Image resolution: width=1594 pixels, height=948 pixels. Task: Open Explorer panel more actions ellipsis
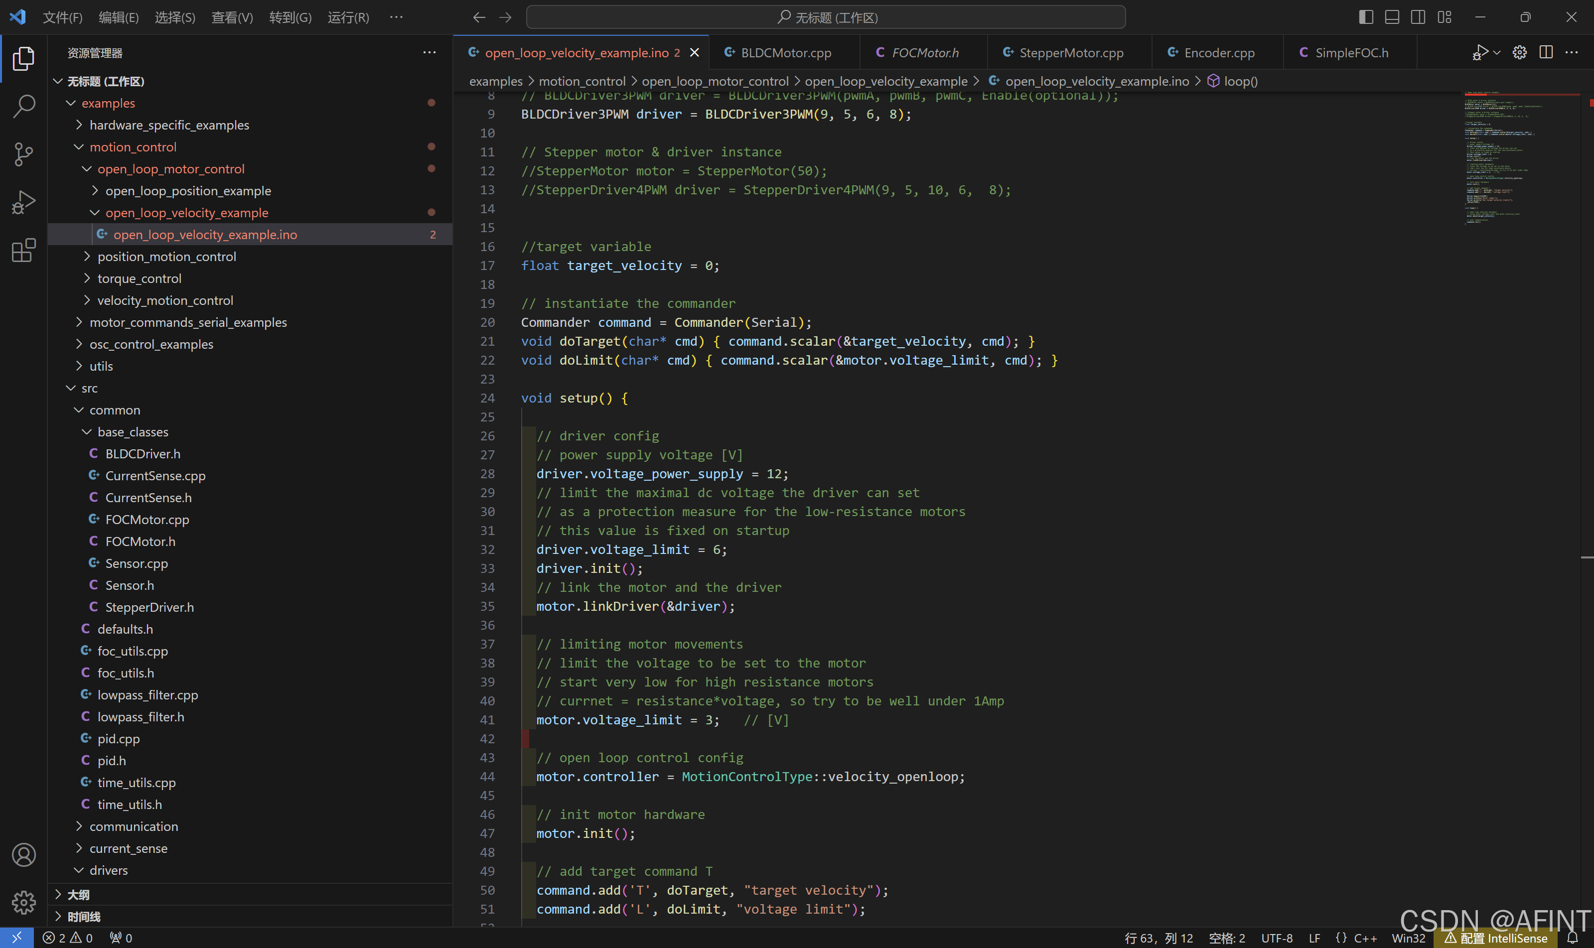430,52
